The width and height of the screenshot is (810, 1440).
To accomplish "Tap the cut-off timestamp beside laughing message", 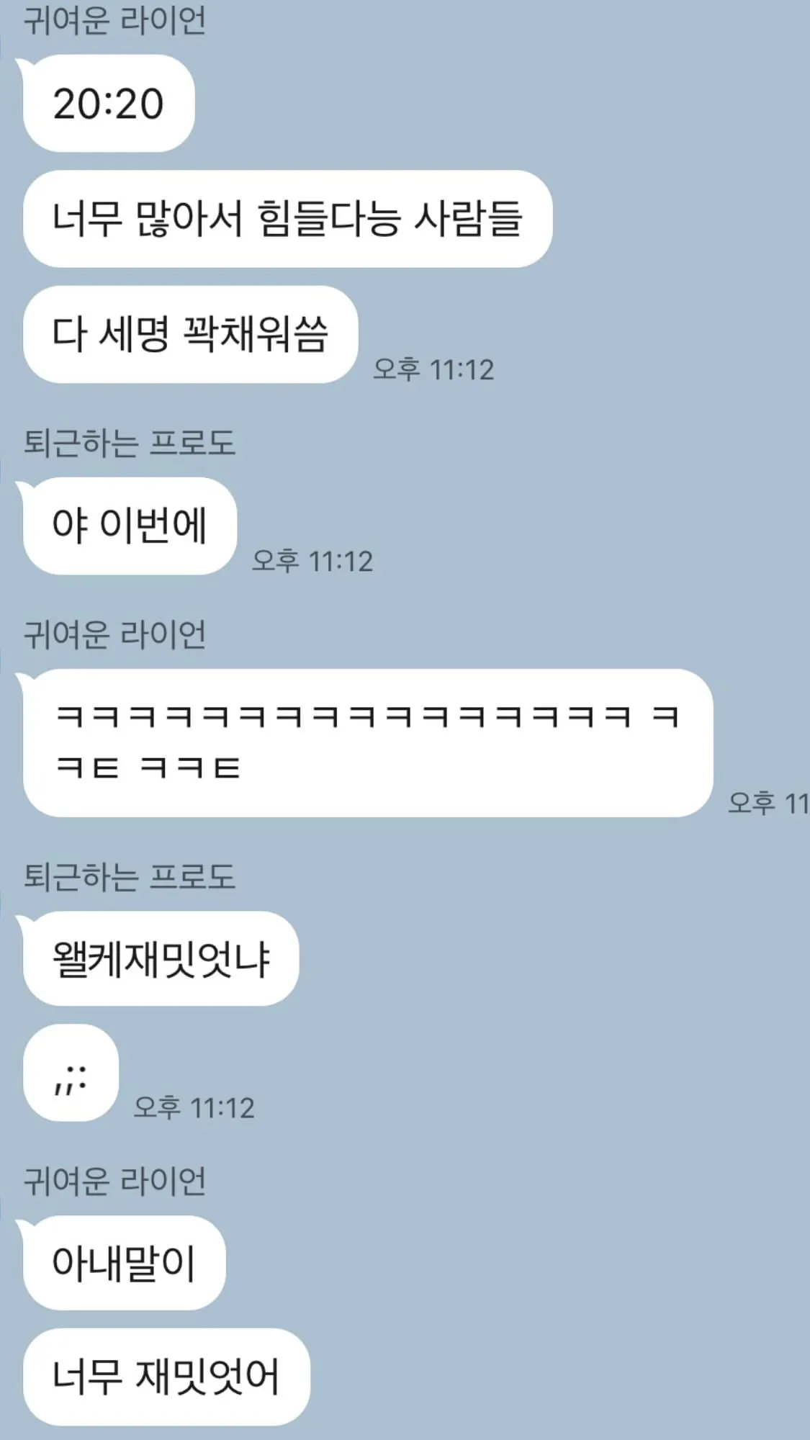I will tap(768, 803).
